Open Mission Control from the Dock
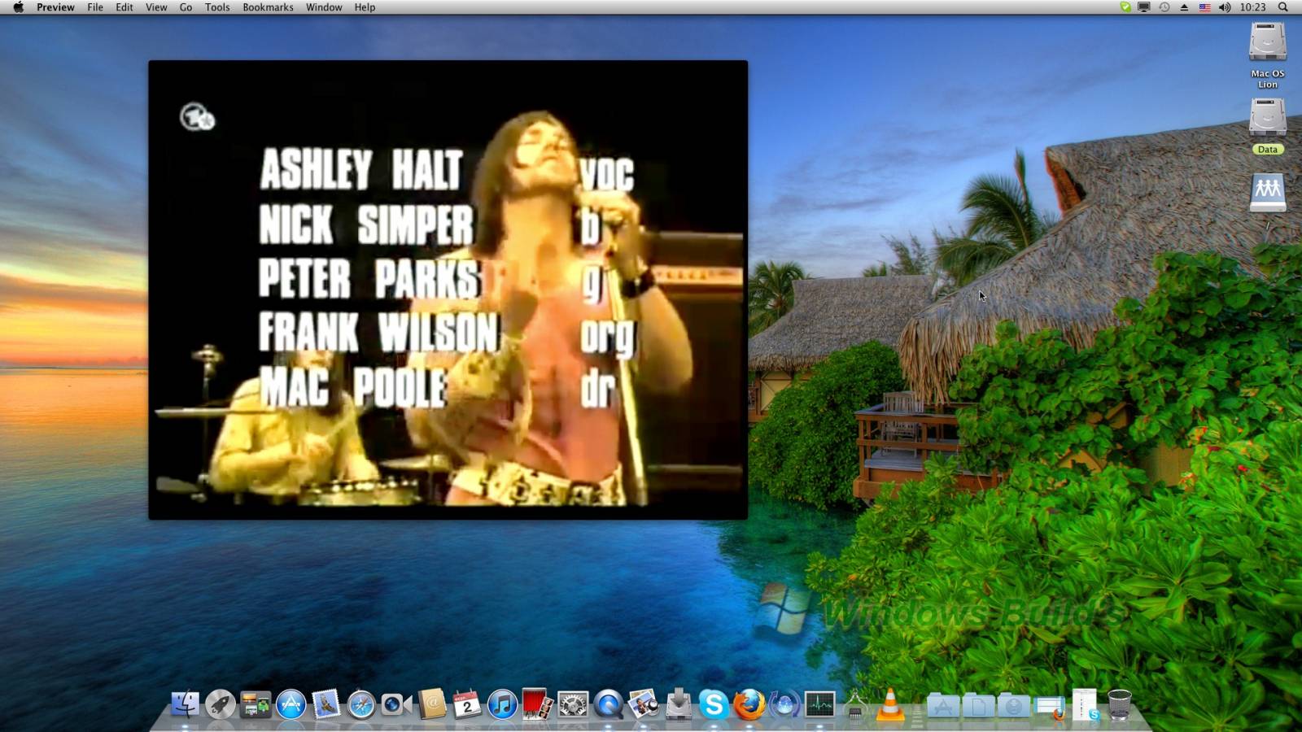Viewport: 1302px width, 732px height. pos(256,704)
